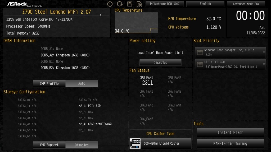This screenshot has width=271, height=152.
Task: Toggle VMD Support Disabled value
Action: (82, 145)
